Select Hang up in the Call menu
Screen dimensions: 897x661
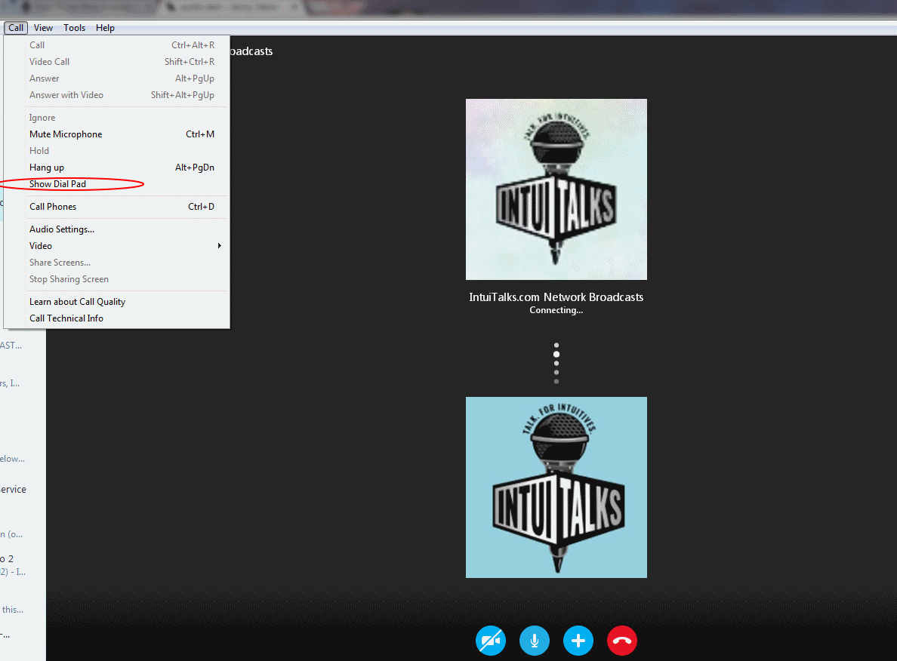117,168
